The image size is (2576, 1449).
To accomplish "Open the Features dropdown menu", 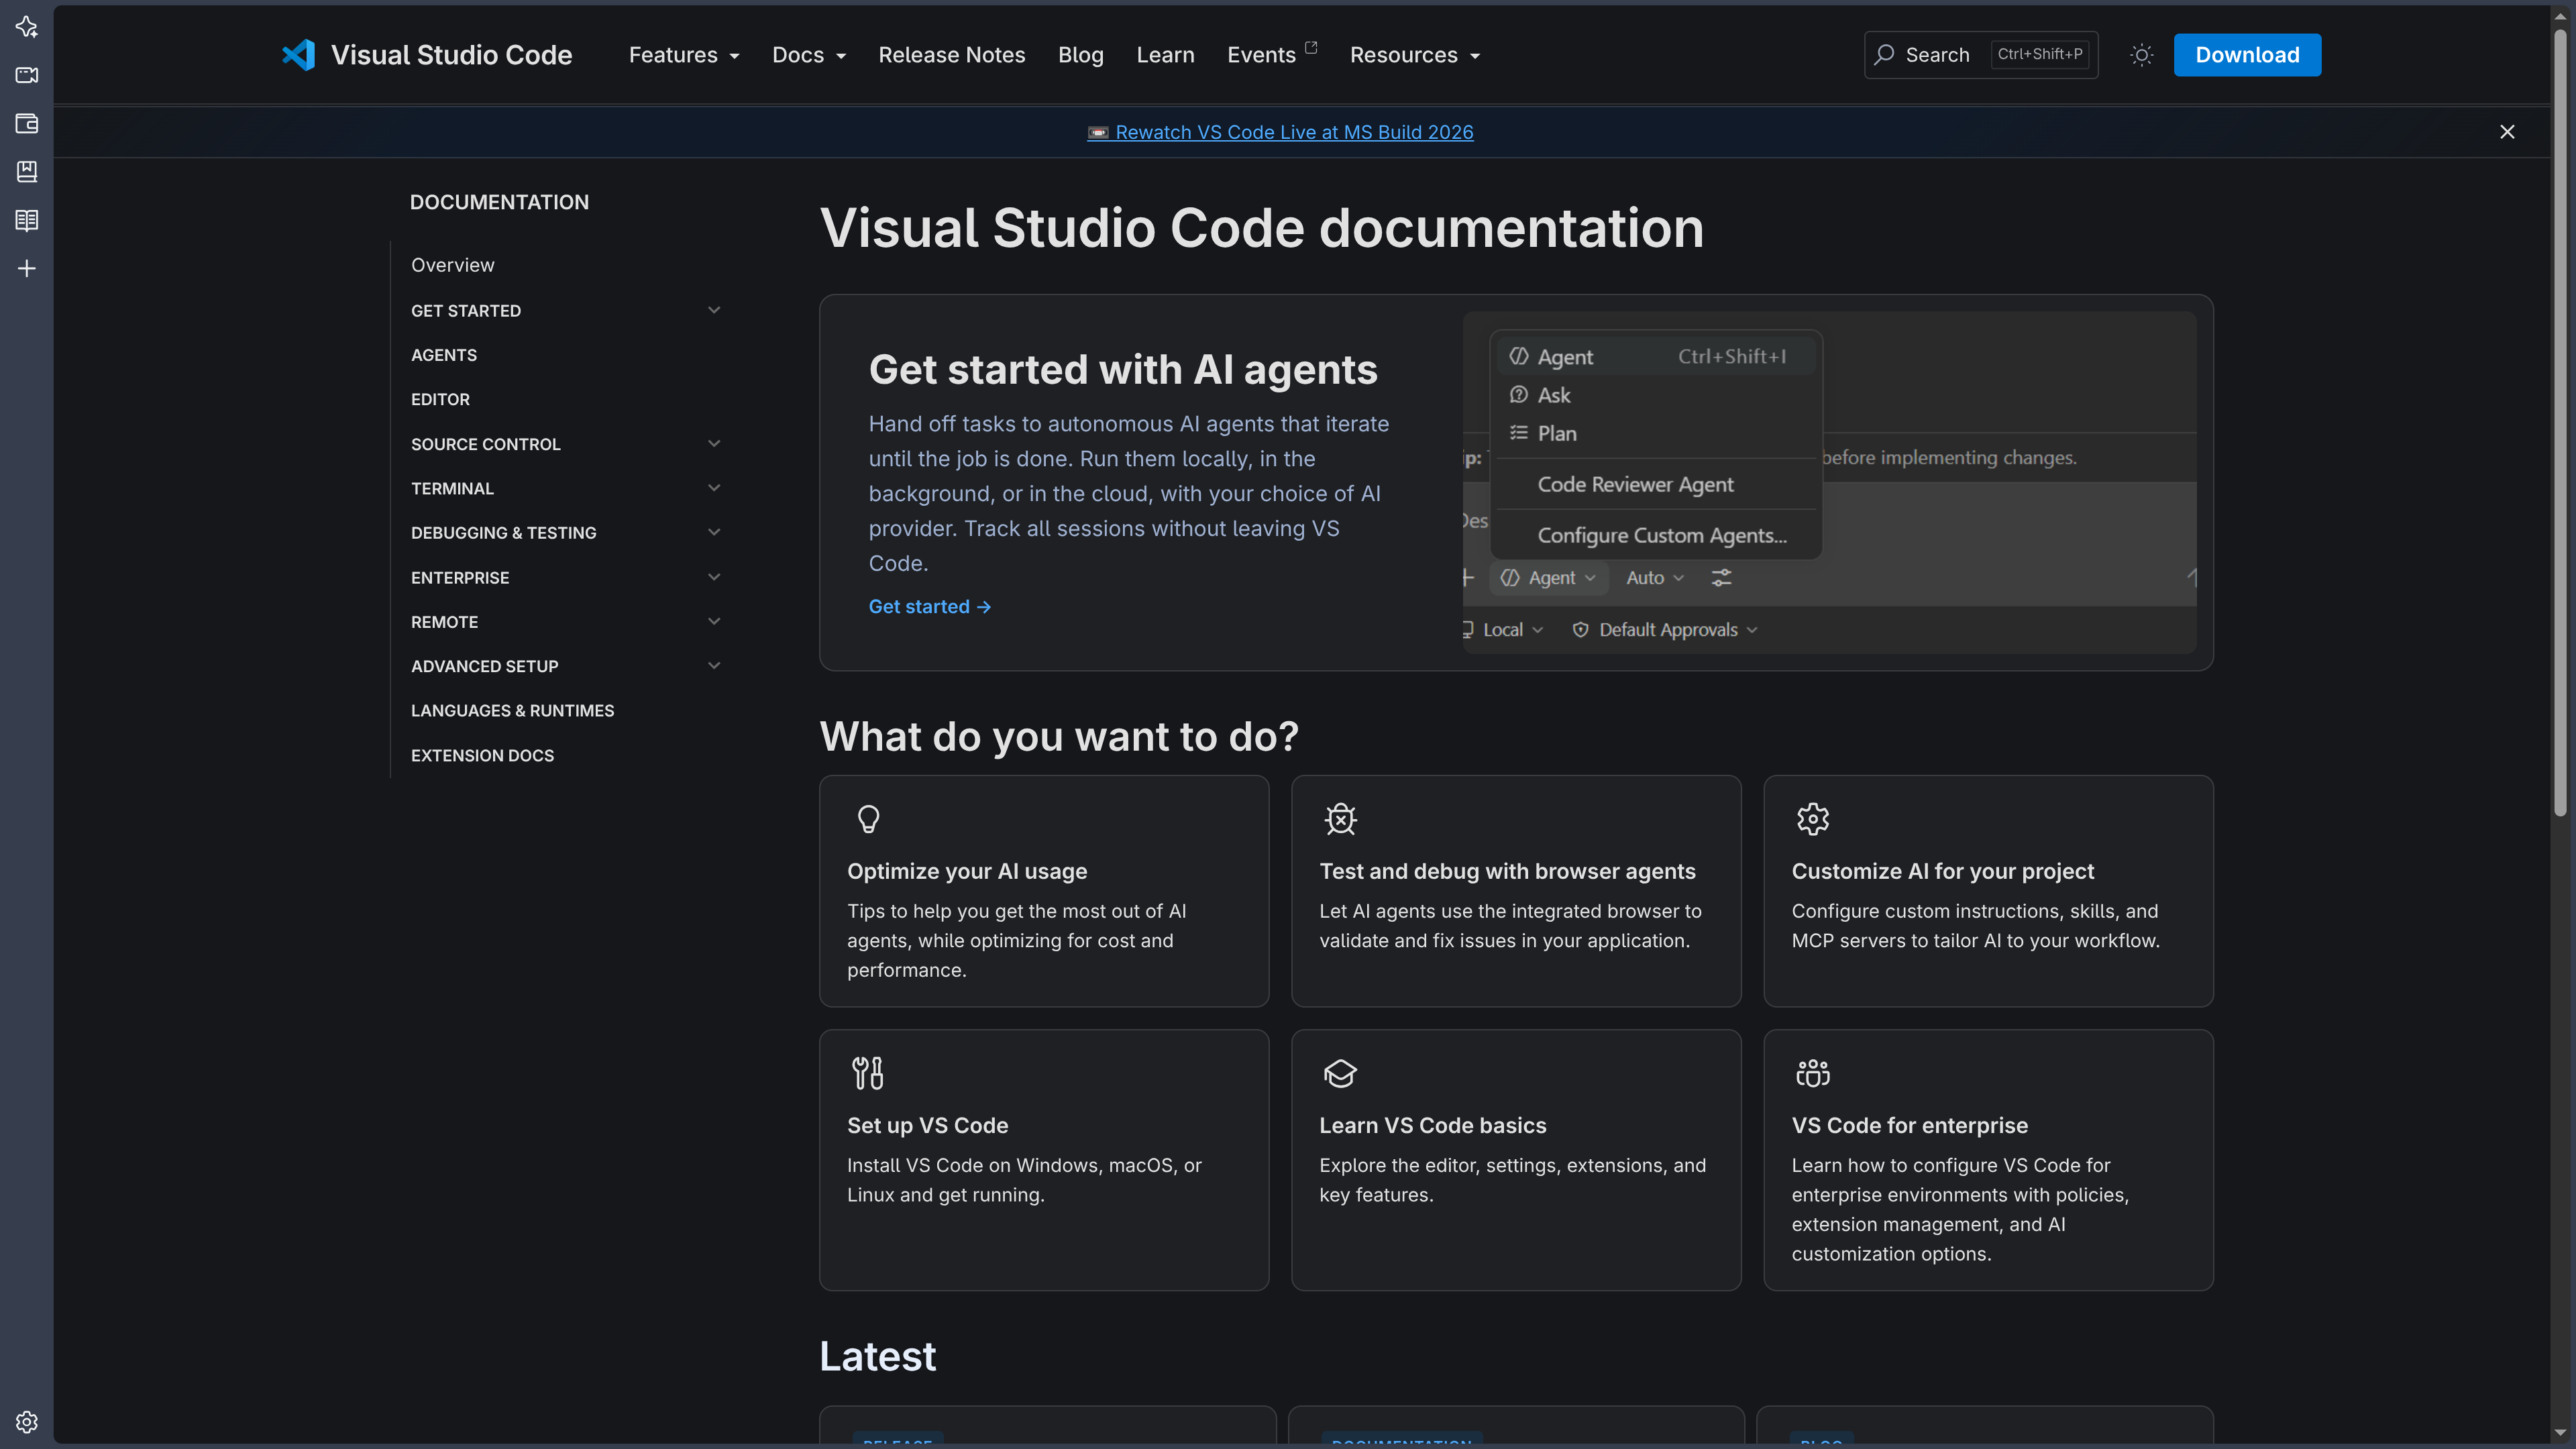I will tap(684, 55).
